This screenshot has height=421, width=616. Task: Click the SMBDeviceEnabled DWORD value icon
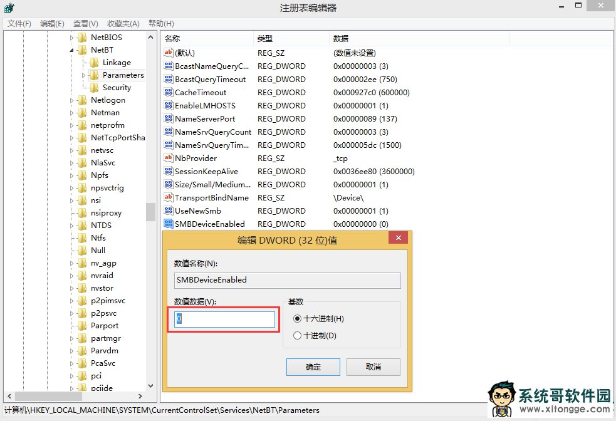pyautogui.click(x=168, y=224)
